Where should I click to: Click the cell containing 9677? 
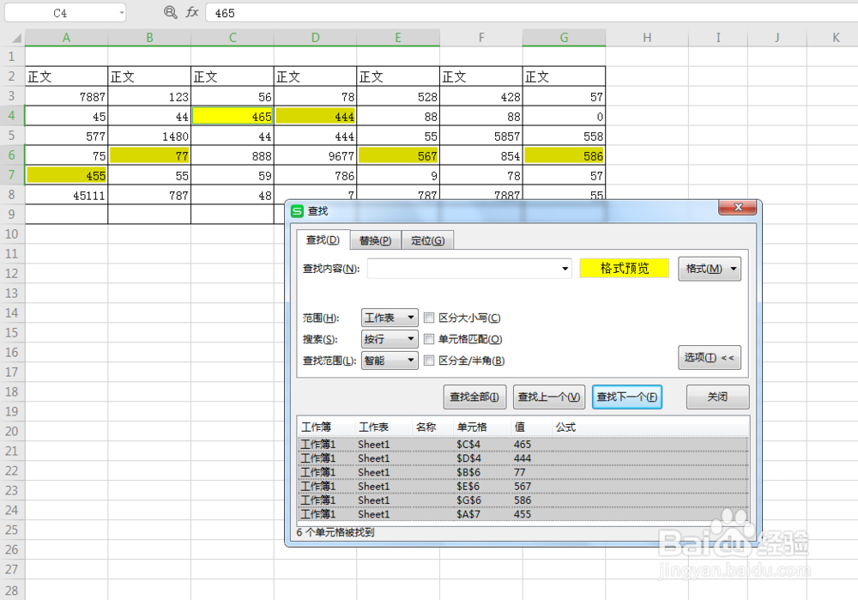click(315, 155)
